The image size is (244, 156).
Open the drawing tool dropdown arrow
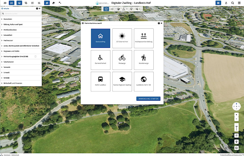pyautogui.click(x=127, y=9)
